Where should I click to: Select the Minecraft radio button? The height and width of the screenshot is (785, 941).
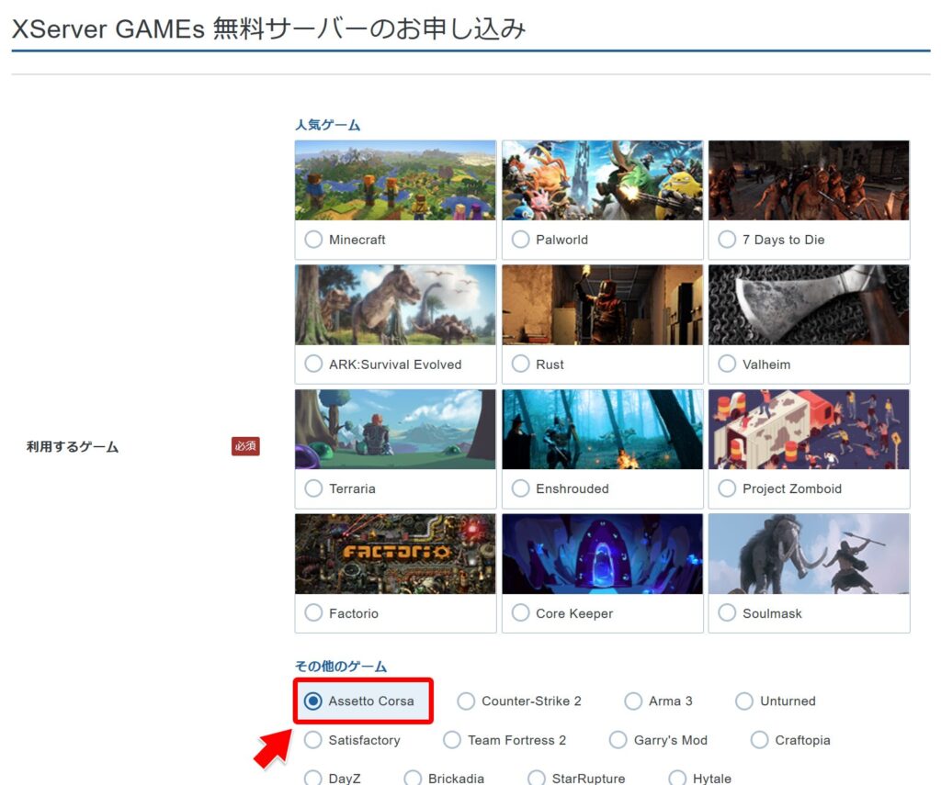click(313, 240)
